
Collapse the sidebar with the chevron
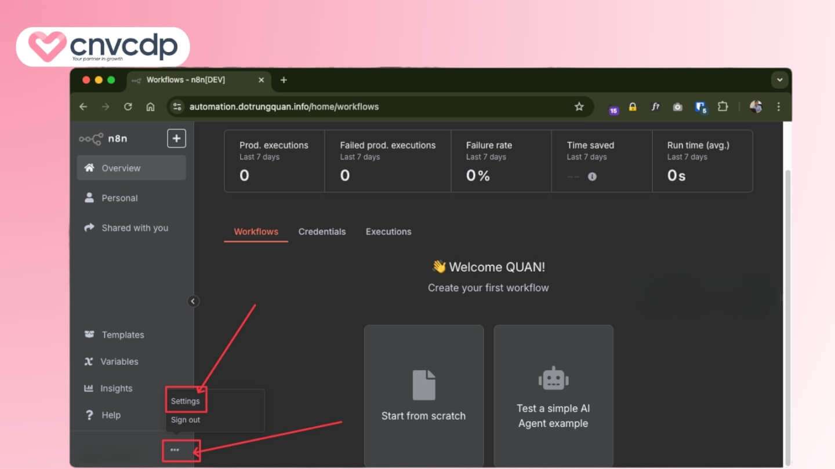click(193, 301)
